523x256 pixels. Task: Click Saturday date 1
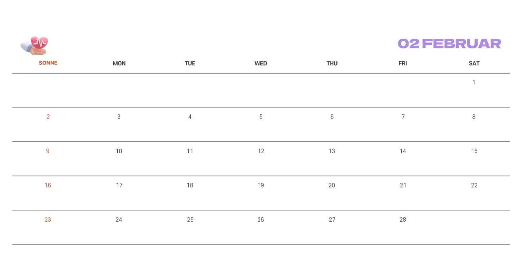[474, 82]
